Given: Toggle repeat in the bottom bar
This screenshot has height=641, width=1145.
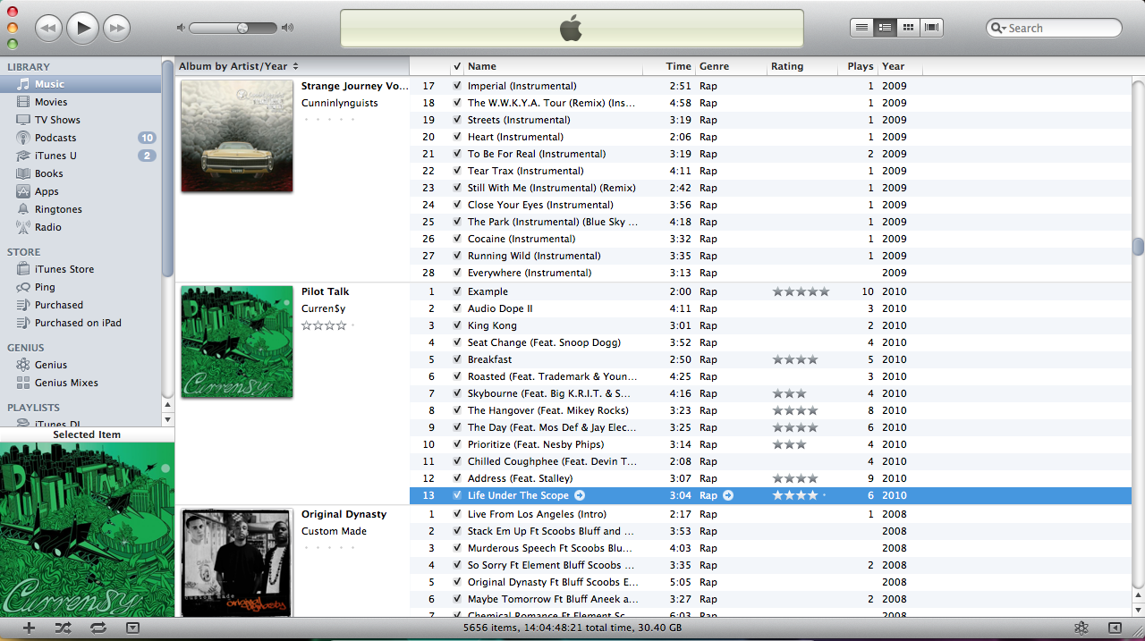Looking at the screenshot, I should 98,628.
